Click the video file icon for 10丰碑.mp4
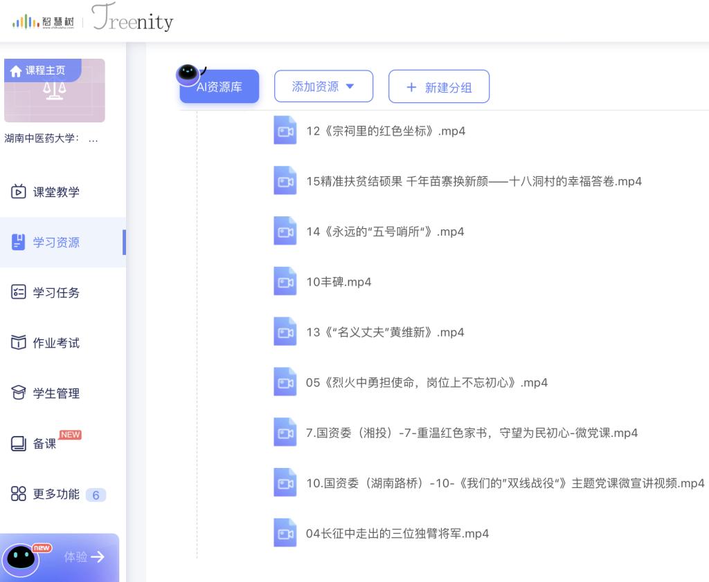This screenshot has width=709, height=582. point(285,282)
